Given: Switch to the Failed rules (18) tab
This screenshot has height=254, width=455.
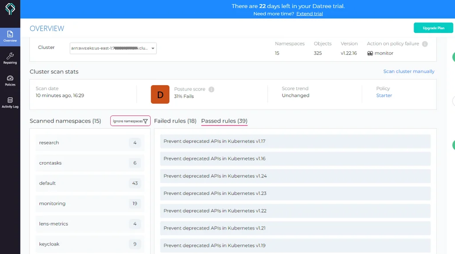Looking at the screenshot, I should 175,121.
